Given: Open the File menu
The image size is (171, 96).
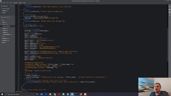Looking at the screenshot, I should click(x=1, y=3).
